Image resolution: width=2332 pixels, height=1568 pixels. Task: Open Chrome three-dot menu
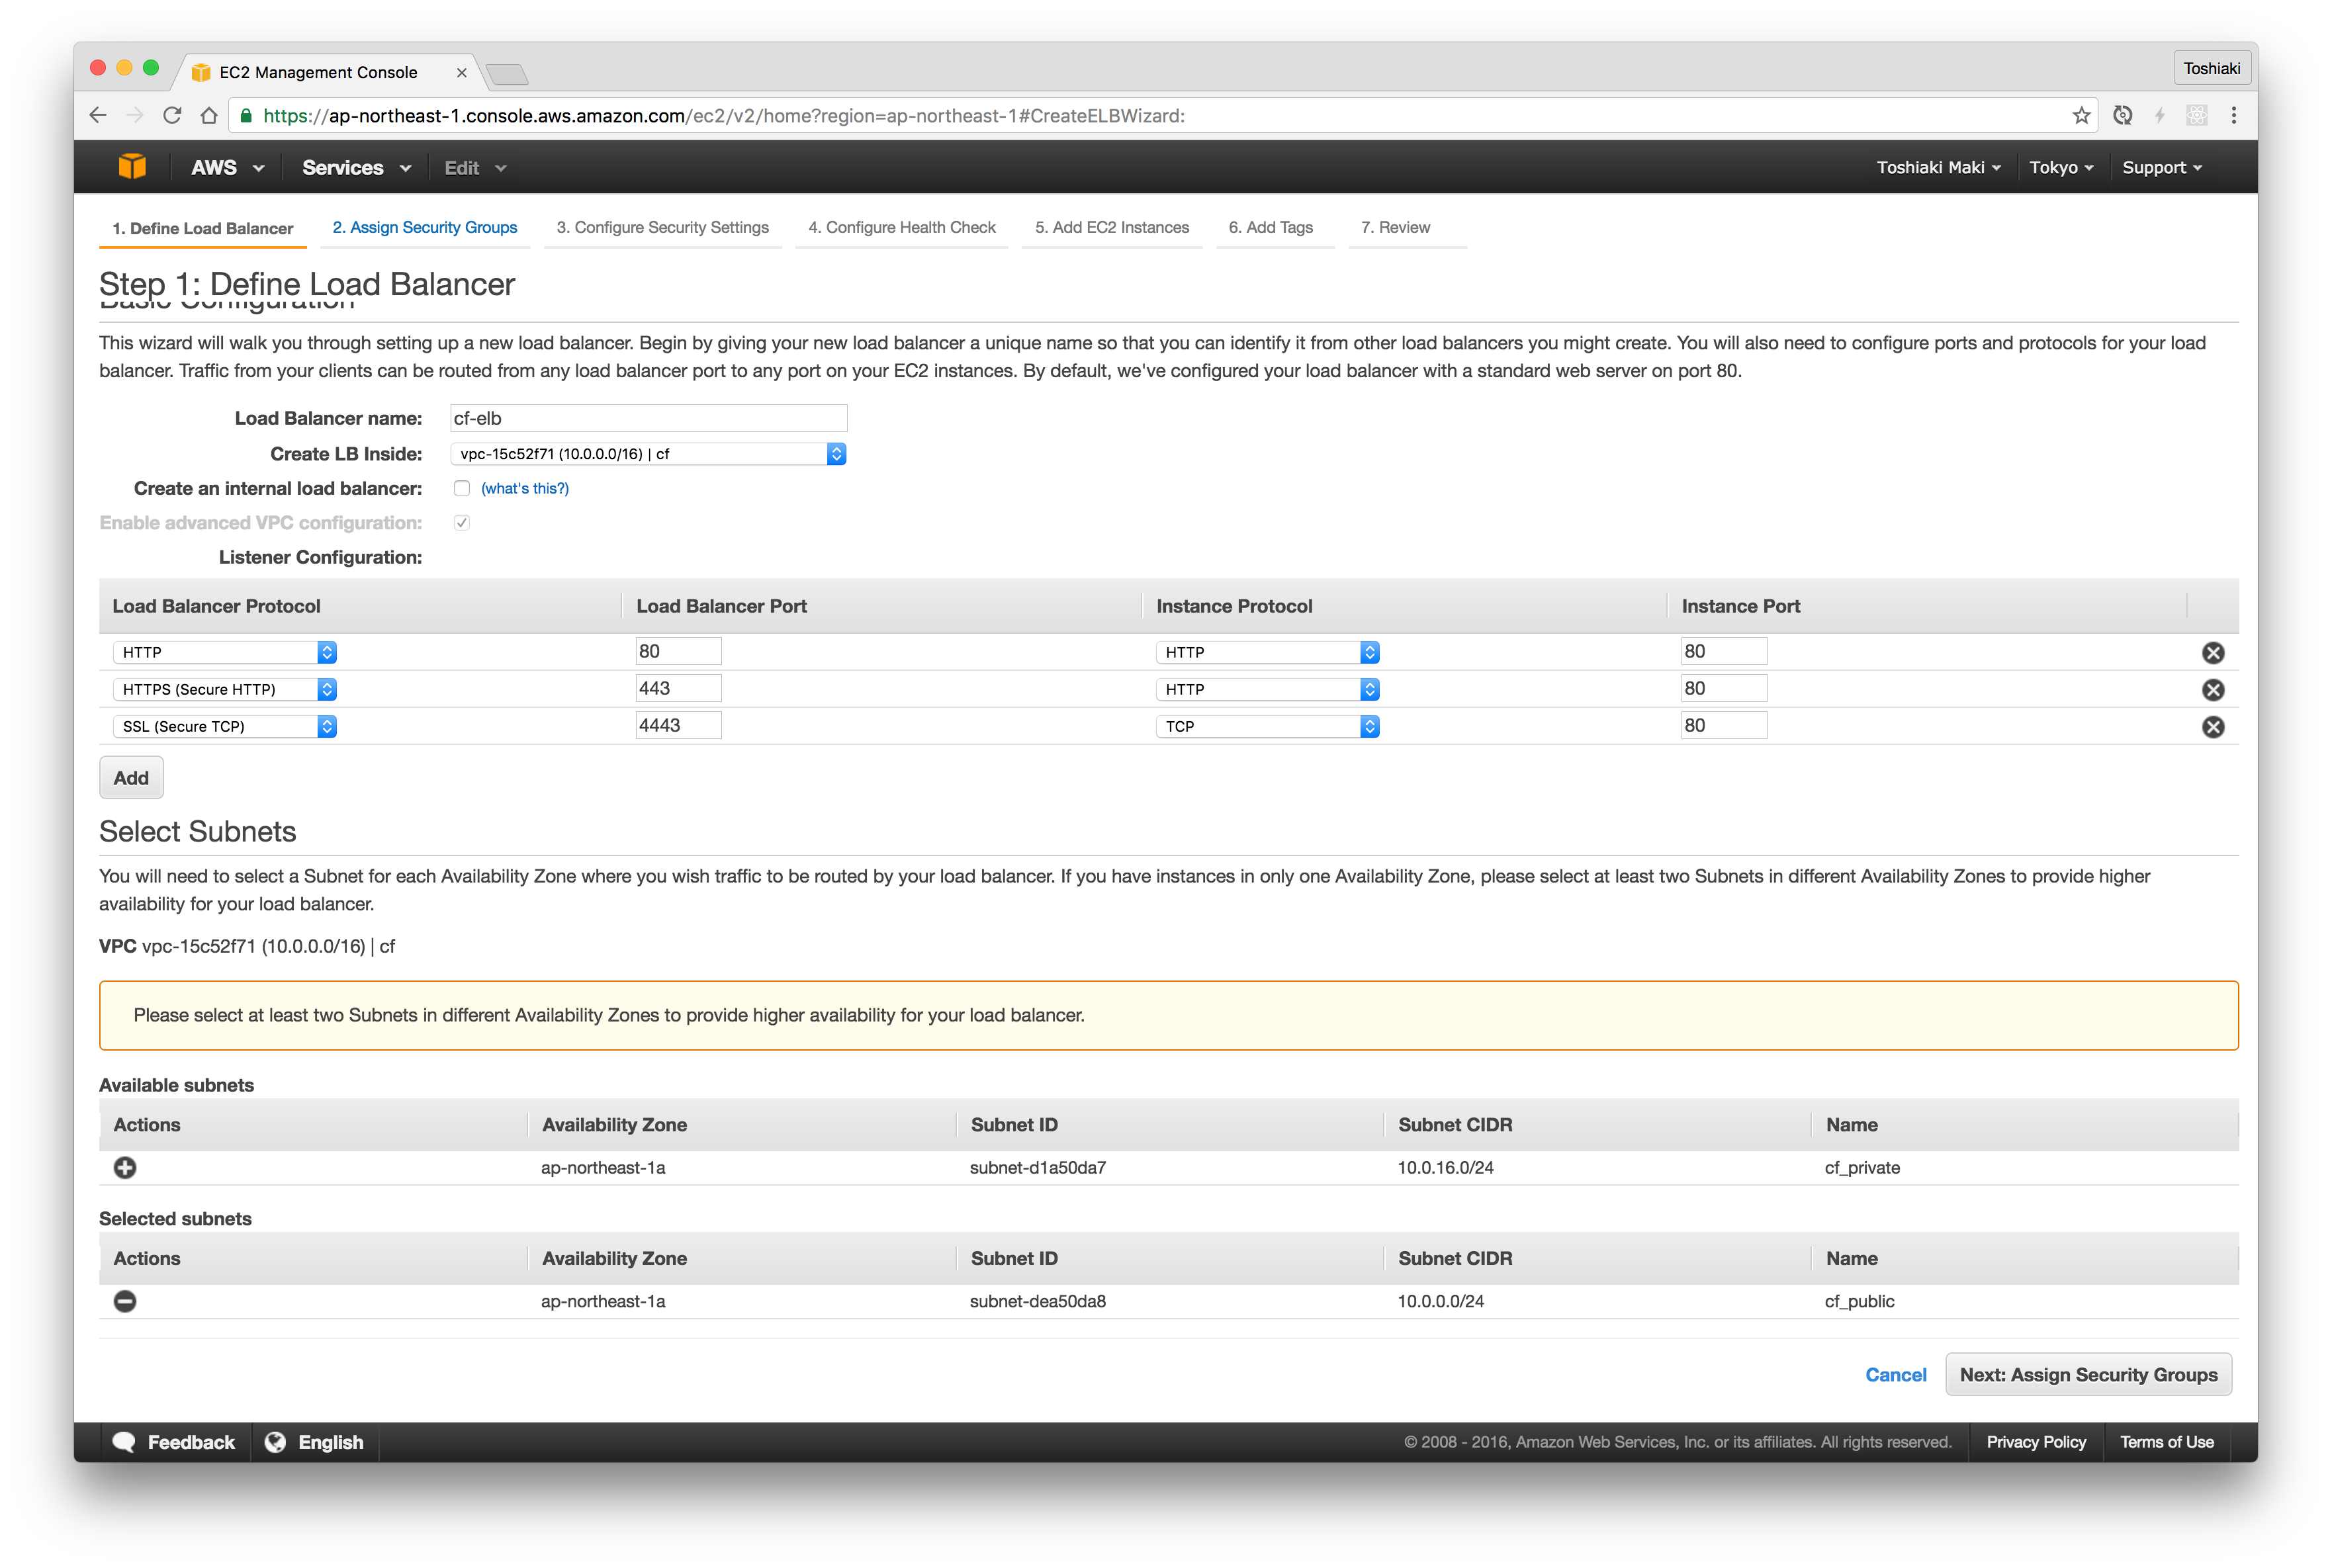pyautogui.click(x=2233, y=115)
